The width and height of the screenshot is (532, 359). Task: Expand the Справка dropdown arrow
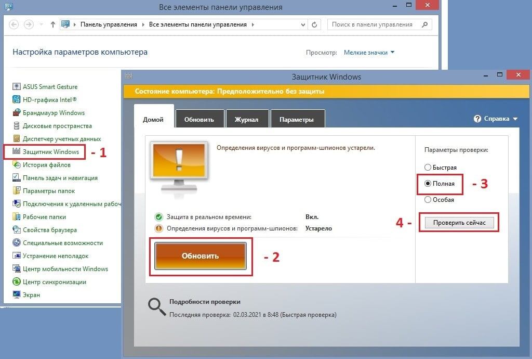click(x=515, y=119)
